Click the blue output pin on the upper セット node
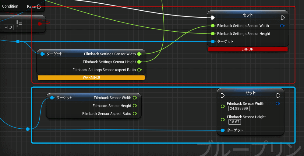The image size is (304, 156). [282, 26]
